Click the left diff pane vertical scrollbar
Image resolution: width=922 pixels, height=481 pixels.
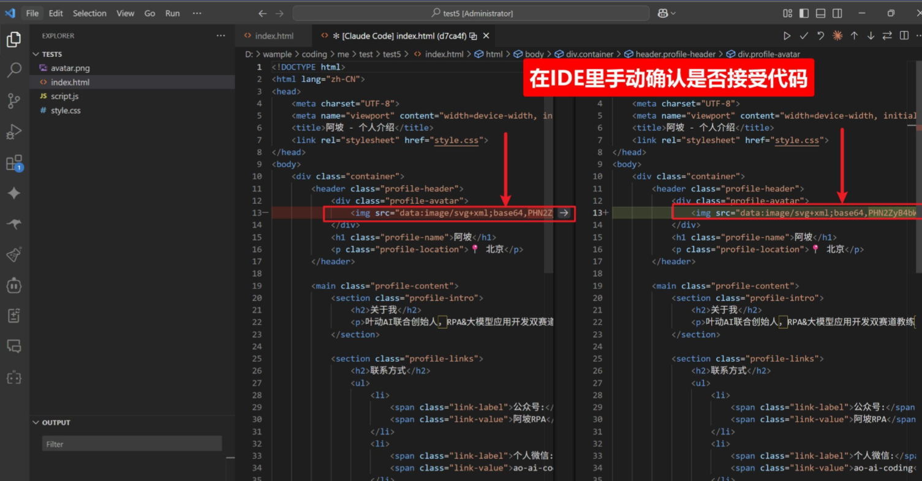coord(549,168)
